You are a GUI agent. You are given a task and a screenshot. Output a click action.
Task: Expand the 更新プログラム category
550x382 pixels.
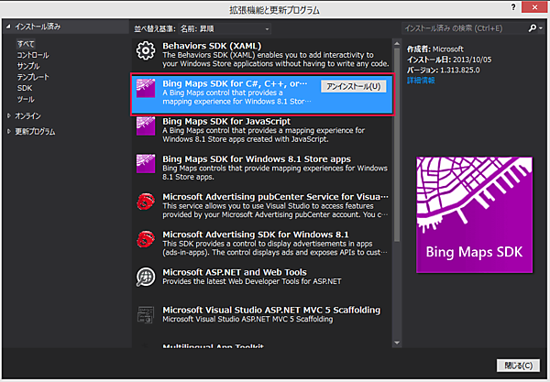pos(10,131)
